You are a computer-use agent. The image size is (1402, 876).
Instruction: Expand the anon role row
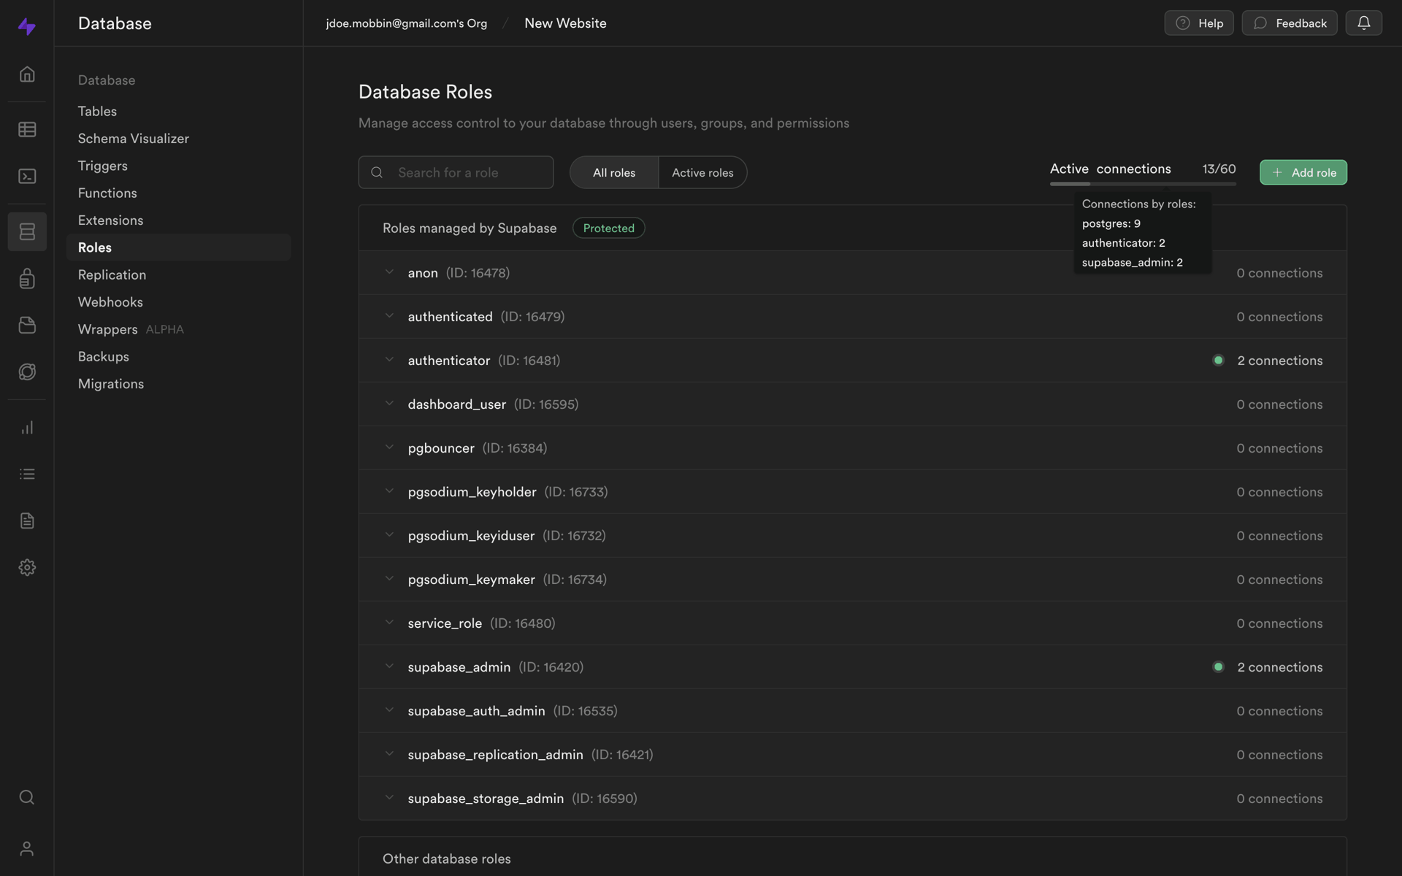point(852,272)
